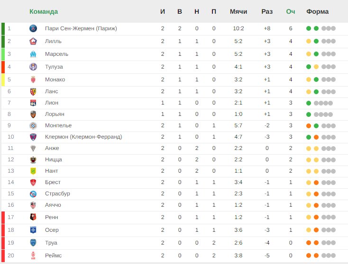Open the Тулуза team link
The width and height of the screenshot is (348, 264).
coord(54,67)
